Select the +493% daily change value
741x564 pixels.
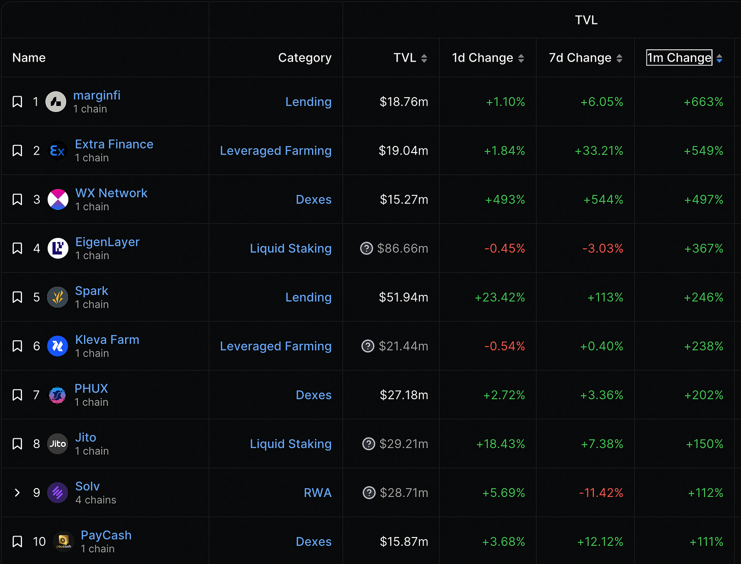[x=505, y=199]
